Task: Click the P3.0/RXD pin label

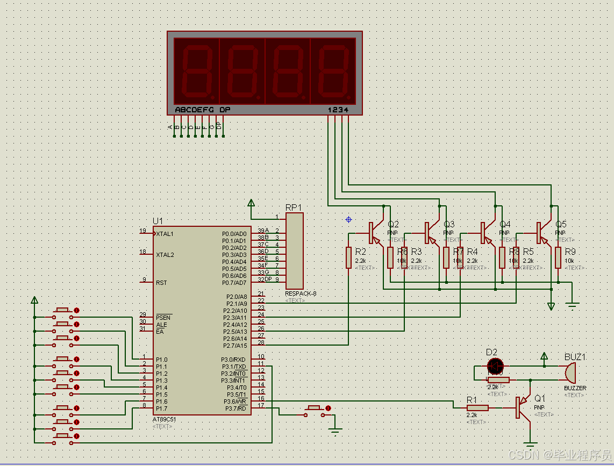Action: pyautogui.click(x=233, y=360)
